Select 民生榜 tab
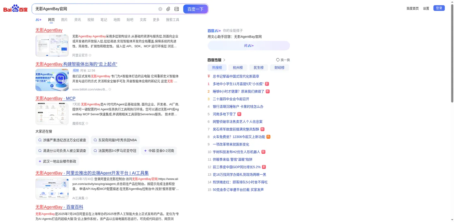Viewport: 454px width, 222px height. (258, 68)
